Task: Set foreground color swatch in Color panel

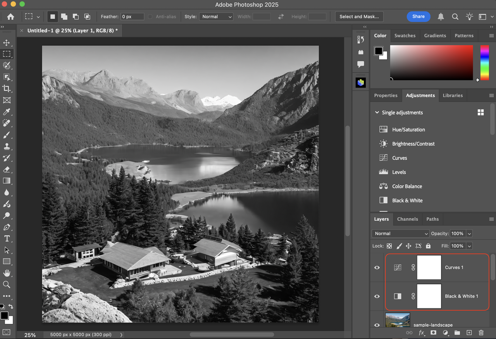Action: [379, 51]
